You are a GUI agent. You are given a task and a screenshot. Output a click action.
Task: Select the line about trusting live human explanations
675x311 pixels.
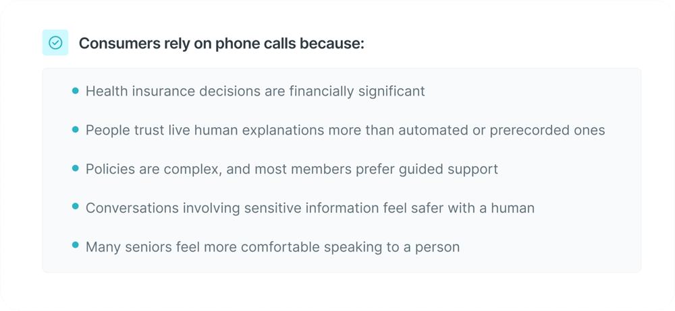click(345, 130)
